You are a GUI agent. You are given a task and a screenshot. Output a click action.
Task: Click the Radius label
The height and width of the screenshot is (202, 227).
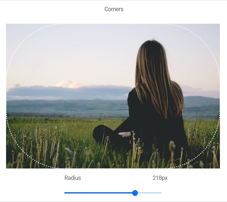[73, 178]
